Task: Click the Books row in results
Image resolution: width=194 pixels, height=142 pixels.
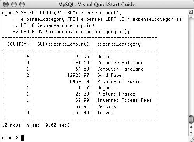Action: click(x=79, y=57)
